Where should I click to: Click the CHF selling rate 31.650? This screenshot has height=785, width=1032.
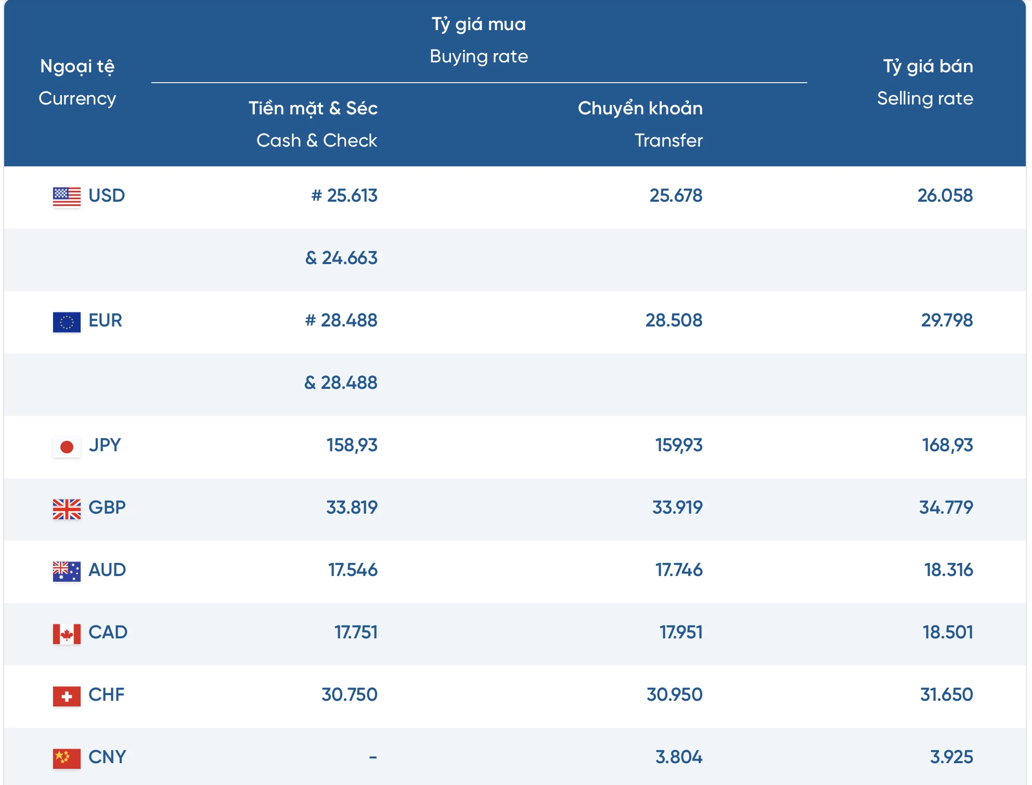tap(947, 695)
